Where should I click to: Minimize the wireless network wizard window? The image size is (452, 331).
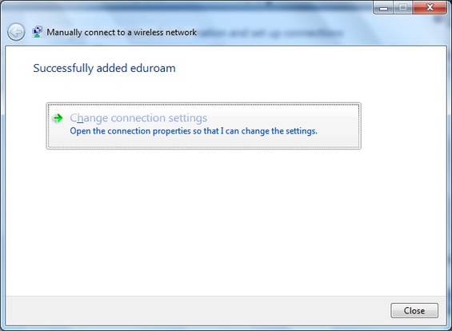(383, 8)
